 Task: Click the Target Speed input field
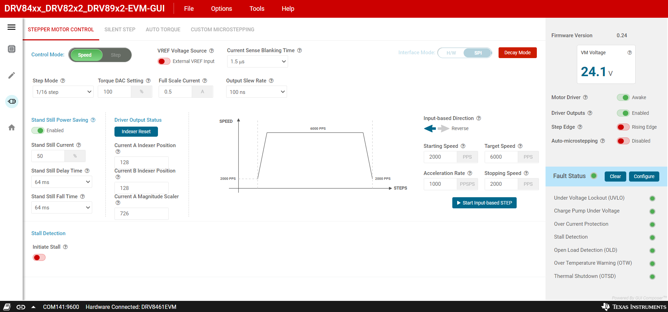501,157
